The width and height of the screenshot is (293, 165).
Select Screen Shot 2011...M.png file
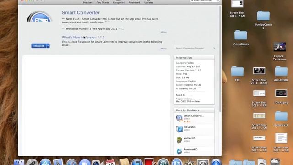coord(259,76)
